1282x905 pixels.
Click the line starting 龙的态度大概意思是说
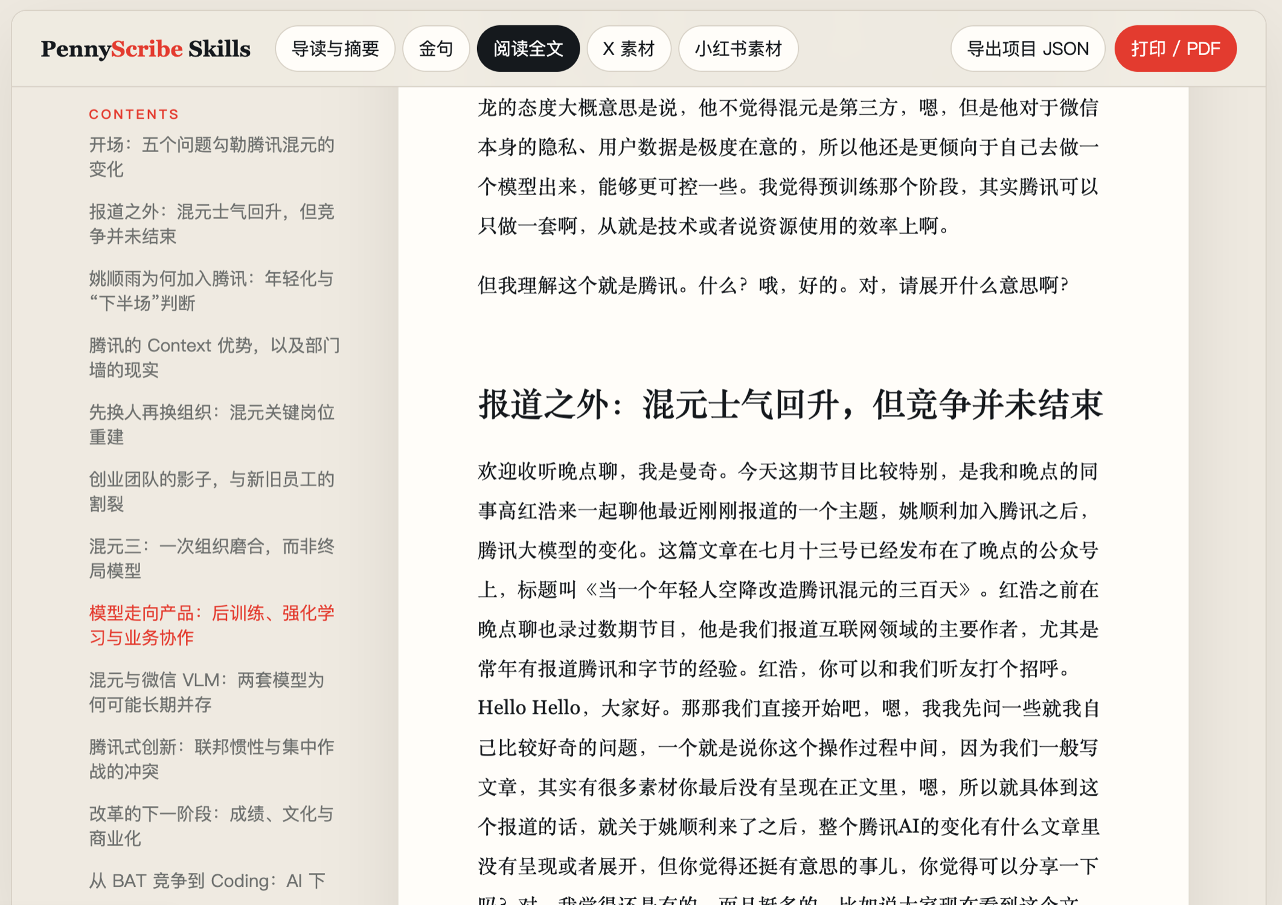click(x=788, y=109)
